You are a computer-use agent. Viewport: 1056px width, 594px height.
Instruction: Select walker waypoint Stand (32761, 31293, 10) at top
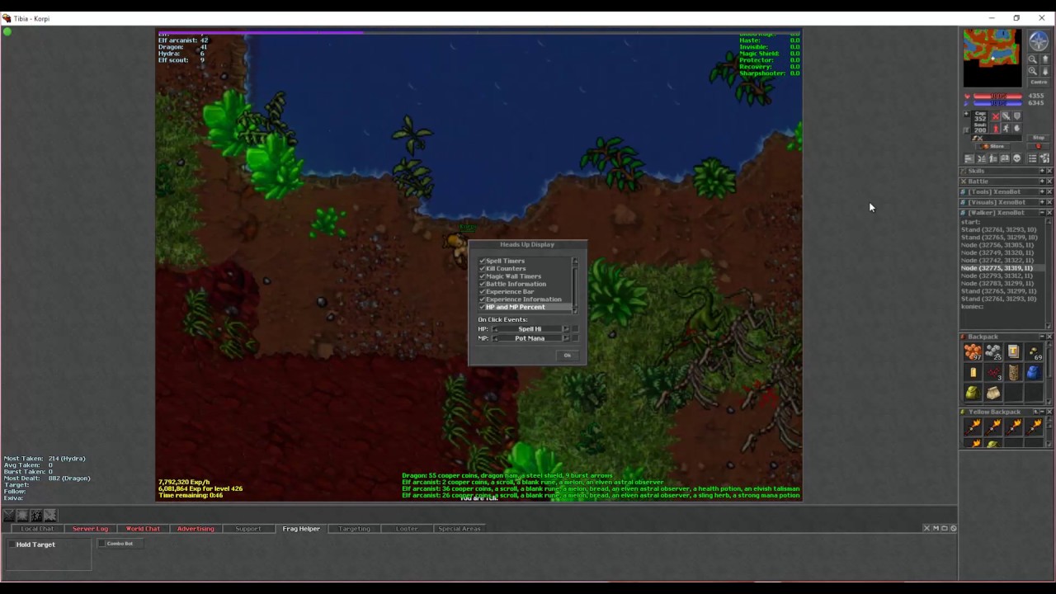click(999, 229)
